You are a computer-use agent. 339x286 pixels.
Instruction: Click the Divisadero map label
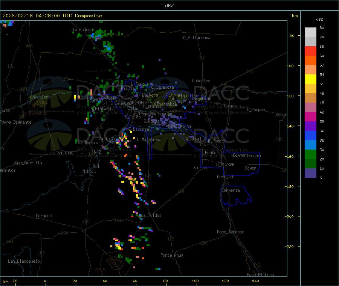pos(81,30)
